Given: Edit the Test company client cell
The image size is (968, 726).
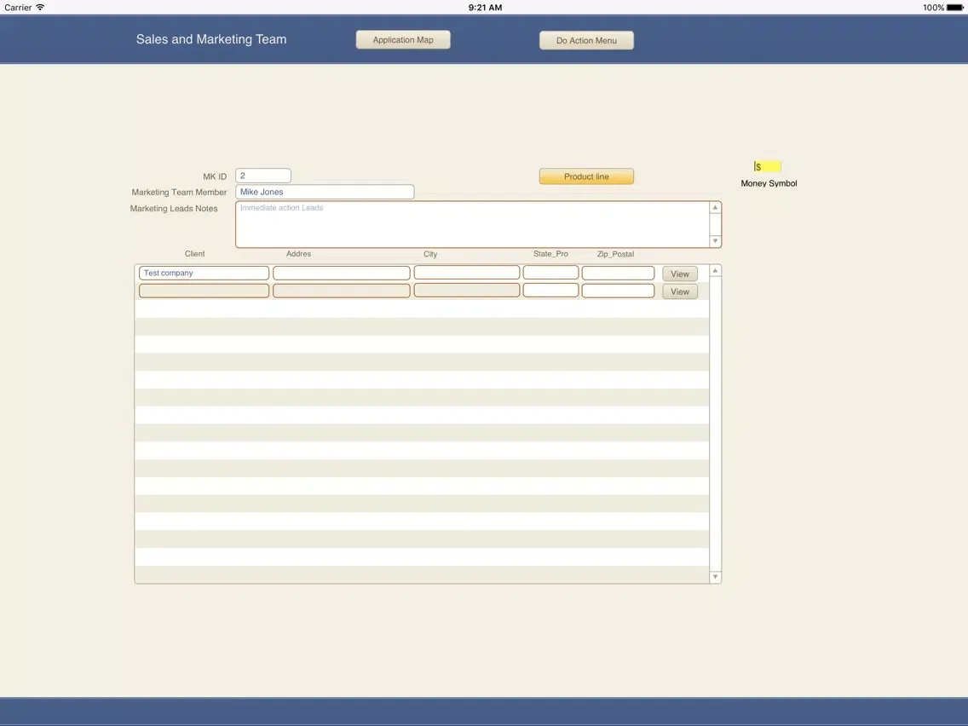Looking at the screenshot, I should 204,273.
